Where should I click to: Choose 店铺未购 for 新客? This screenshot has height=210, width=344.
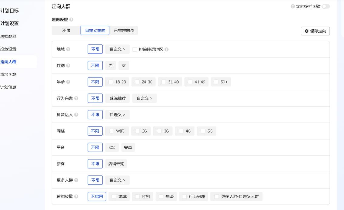click(x=116, y=164)
